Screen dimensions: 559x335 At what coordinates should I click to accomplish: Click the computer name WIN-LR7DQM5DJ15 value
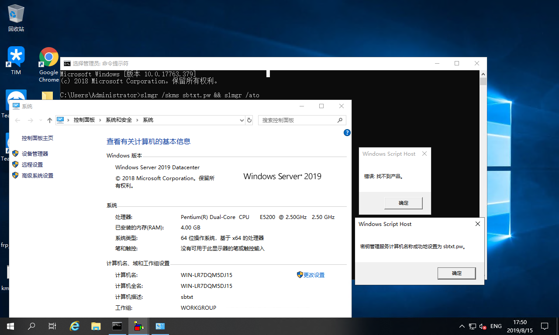pyautogui.click(x=207, y=275)
